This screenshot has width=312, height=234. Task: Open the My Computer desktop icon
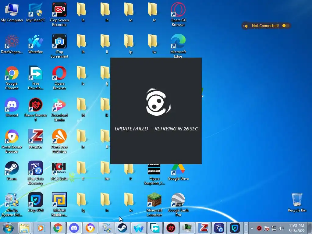point(12,12)
